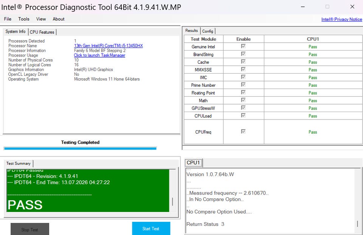Click the IPDT64 Revision 4.1.9.41 line
This screenshot has height=235, width=363.
click(x=43, y=176)
